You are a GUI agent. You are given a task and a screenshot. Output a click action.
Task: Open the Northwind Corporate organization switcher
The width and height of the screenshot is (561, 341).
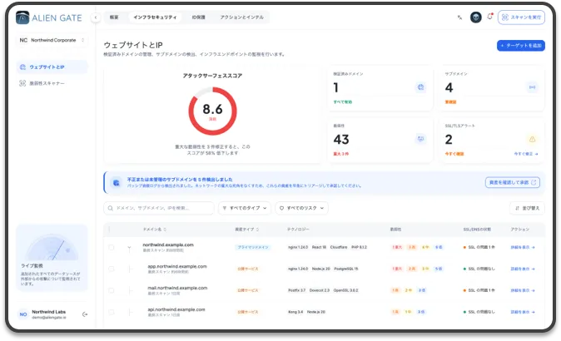(52, 40)
